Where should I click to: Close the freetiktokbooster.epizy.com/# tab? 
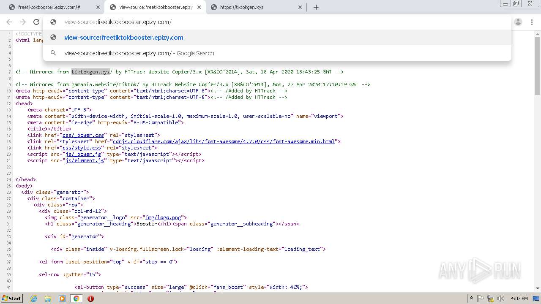click(x=98, y=7)
